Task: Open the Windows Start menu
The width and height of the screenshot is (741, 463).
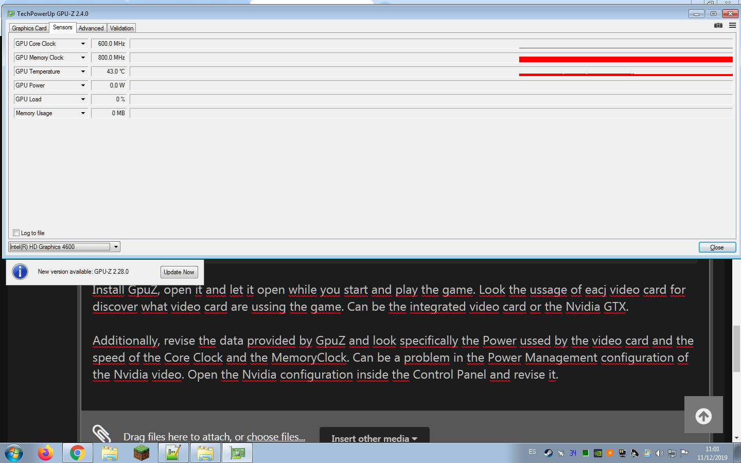Action: [x=14, y=453]
